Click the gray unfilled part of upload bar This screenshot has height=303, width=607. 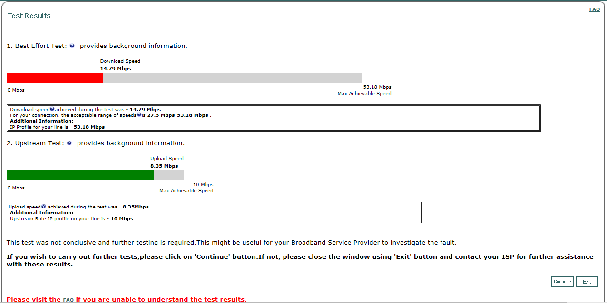point(169,175)
